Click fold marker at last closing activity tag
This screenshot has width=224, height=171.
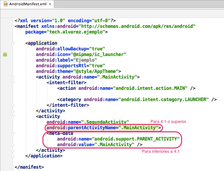pos(13,150)
